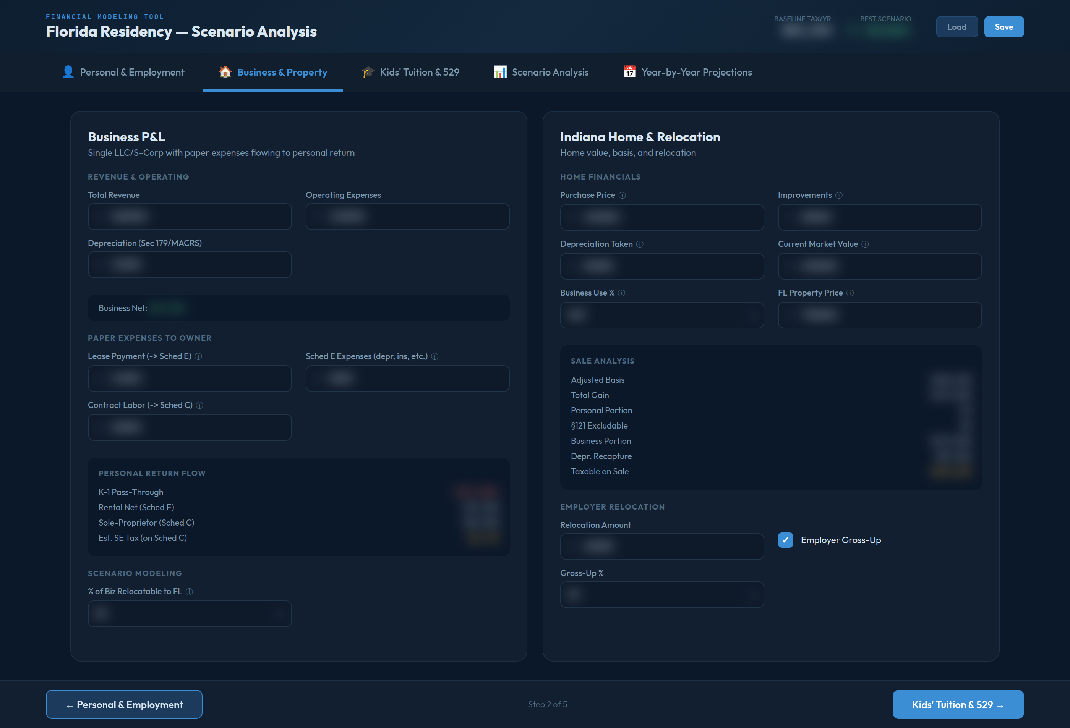Open the Depreciation Taken info tooltip

[x=640, y=244]
